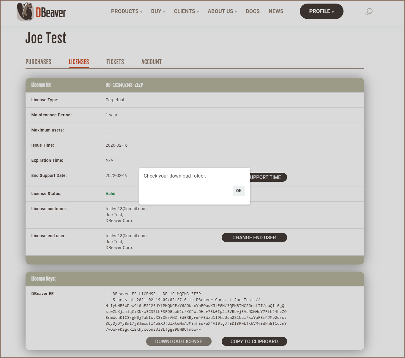The height and width of the screenshot is (358, 405).
Task: Click the partially hidden Support Time button
Action: point(268,177)
